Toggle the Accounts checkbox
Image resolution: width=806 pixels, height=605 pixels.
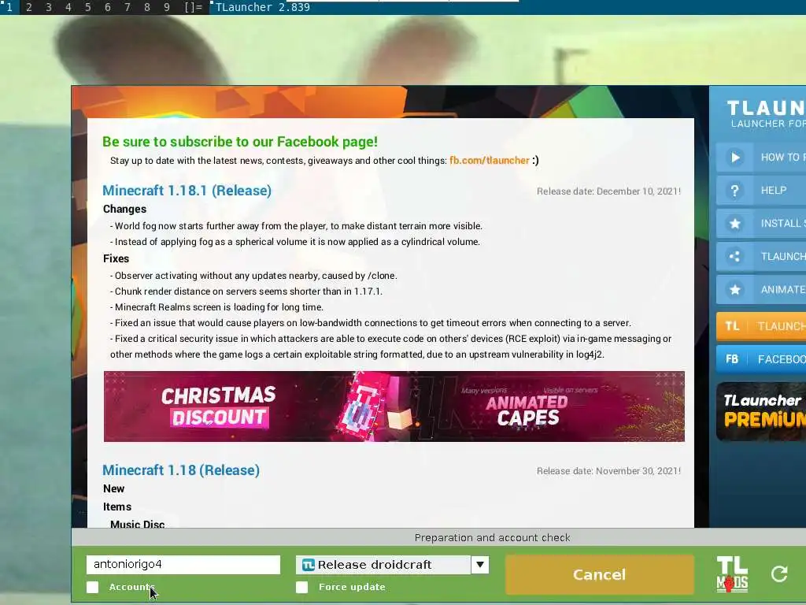coord(93,587)
